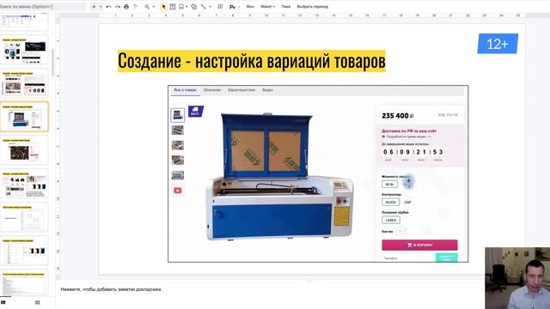Open the insert image dropdown arrow
The image size is (550, 309).
click(186, 7)
